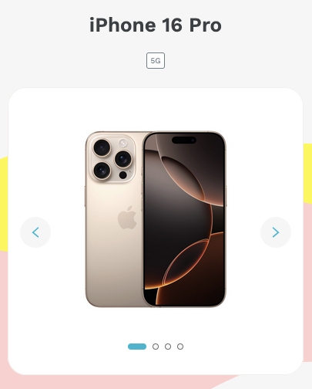Jump to the second carousel slide dot

[x=156, y=347]
